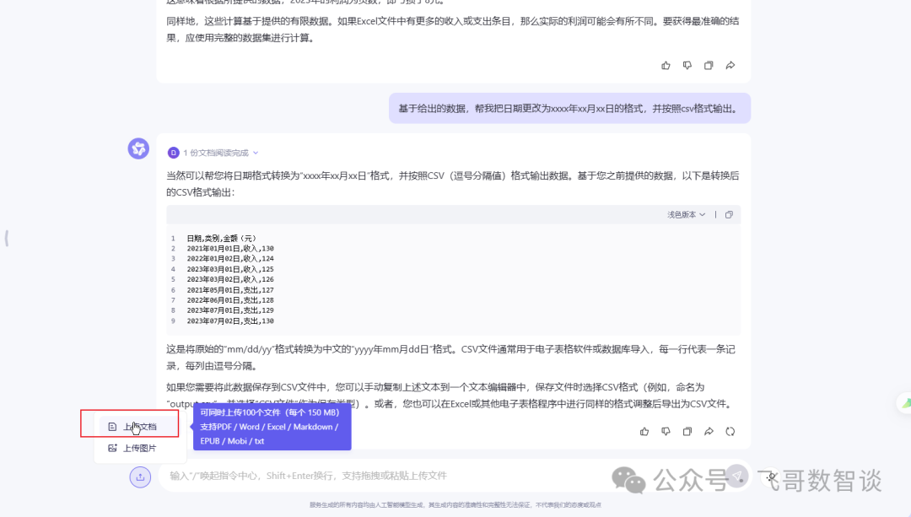Viewport: 911px width, 517px height.
Task: Regenerate the response with the refresh icon
Action: (x=730, y=431)
